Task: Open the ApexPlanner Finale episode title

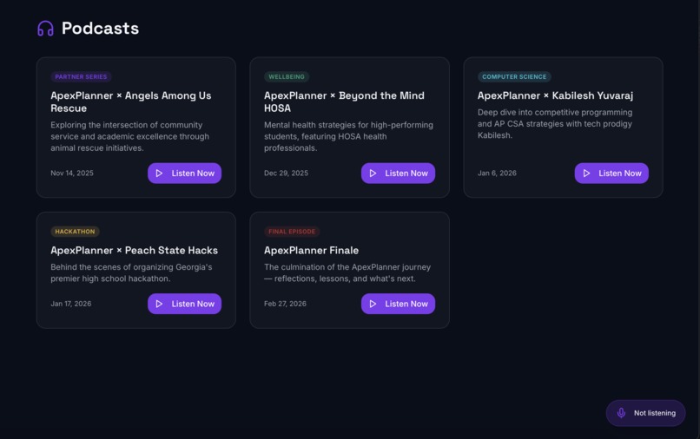Action: [x=311, y=250]
